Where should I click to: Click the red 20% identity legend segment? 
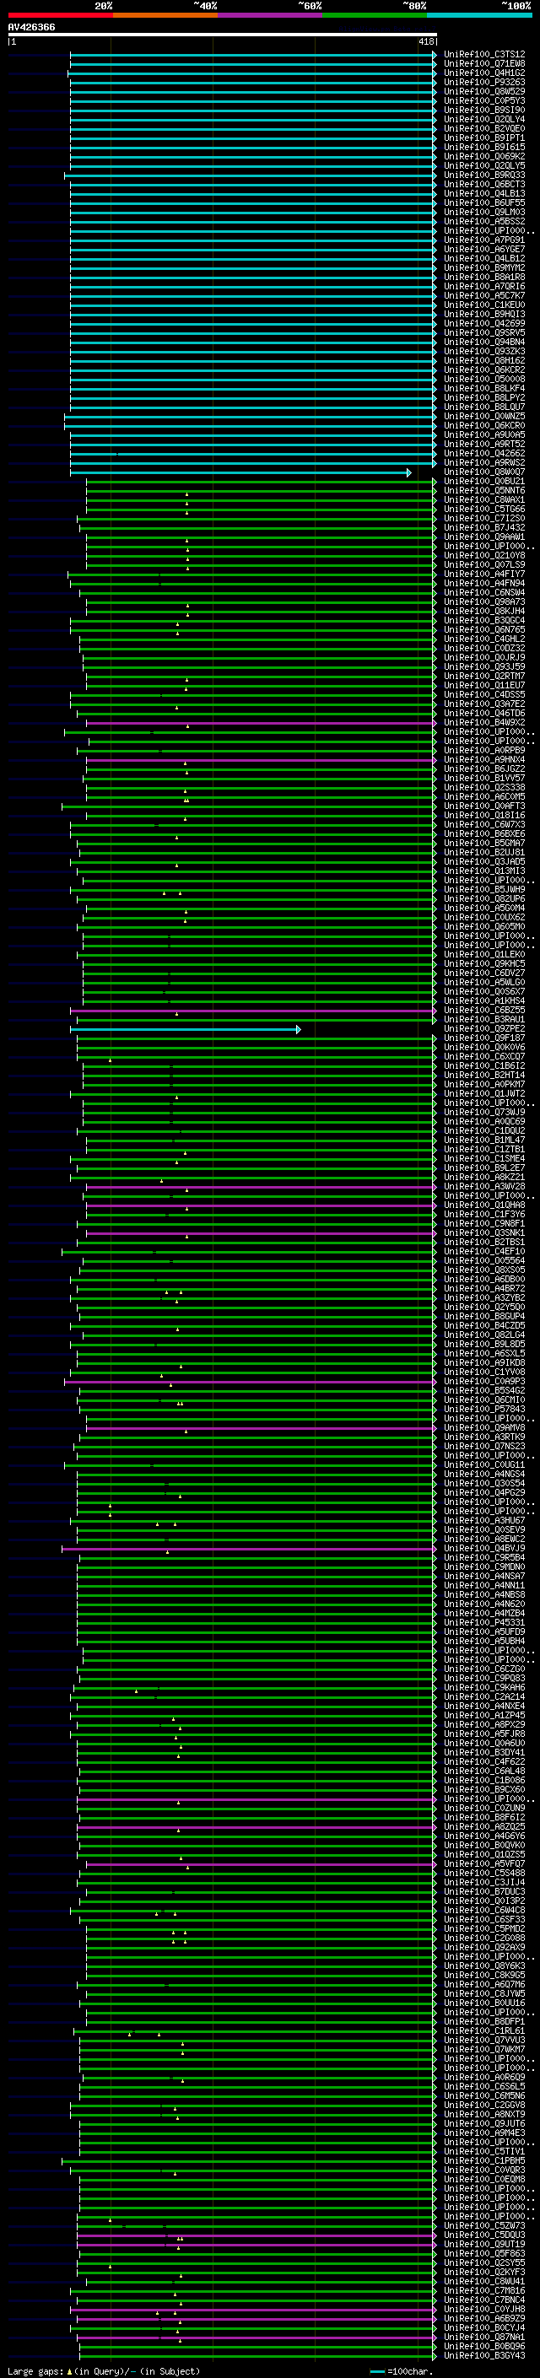click(60, 15)
